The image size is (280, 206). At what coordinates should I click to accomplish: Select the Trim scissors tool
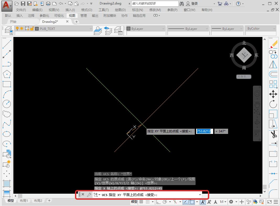pos(273,134)
